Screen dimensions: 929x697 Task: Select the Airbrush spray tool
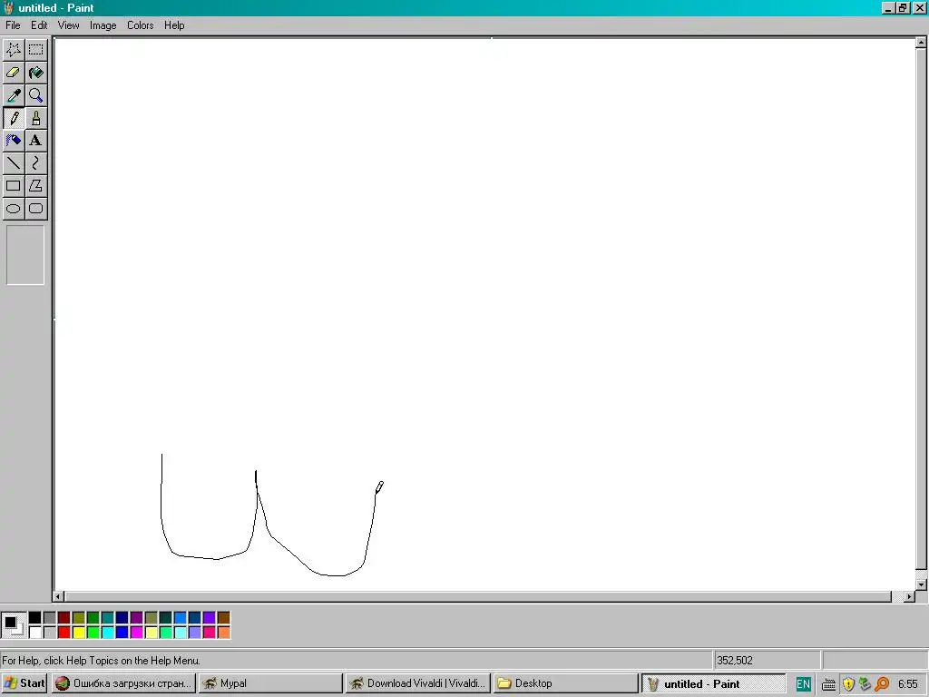(x=14, y=141)
